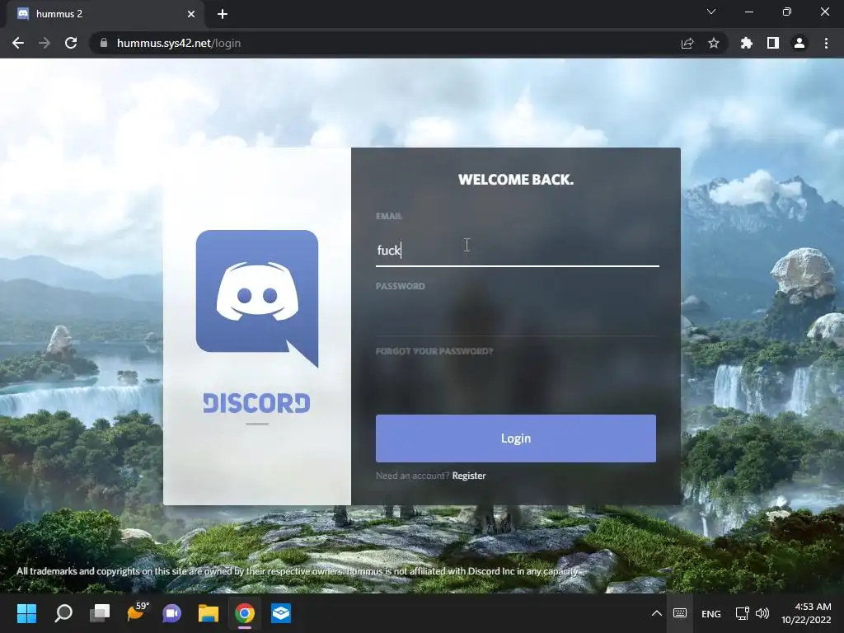Select the address bar URL text
The image size is (844, 633).
179,43
